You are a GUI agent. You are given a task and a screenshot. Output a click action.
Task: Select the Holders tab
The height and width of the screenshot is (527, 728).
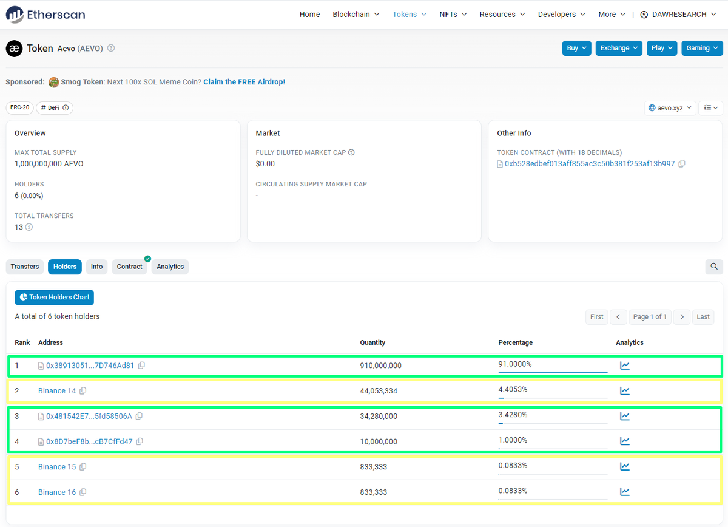point(65,267)
